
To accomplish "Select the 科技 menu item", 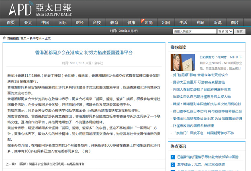I will (x=97, y=22).
